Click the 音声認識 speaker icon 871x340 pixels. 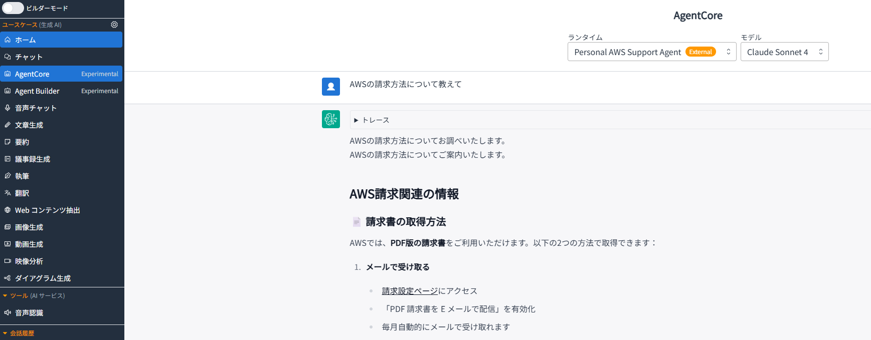coord(8,312)
